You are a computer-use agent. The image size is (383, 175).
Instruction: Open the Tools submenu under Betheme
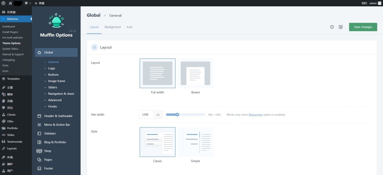click(5, 66)
